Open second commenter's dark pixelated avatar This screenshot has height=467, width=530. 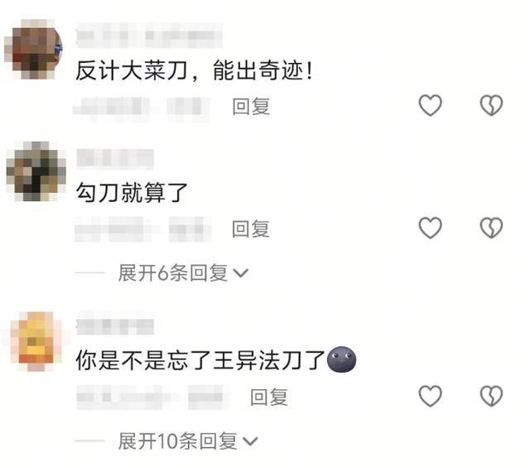36,171
